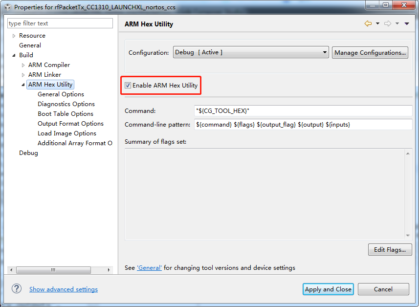The height and width of the screenshot is (307, 419).
Task: Click Show advanced settings link
Action: click(64, 289)
